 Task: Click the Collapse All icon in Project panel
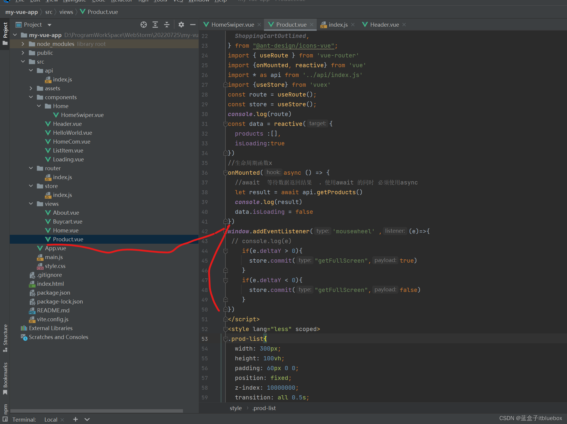167,25
